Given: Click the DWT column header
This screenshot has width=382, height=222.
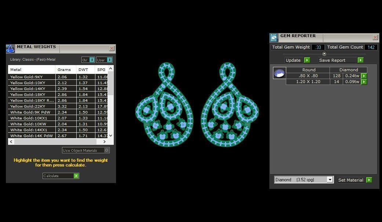Looking at the screenshot, I should [x=86, y=69].
